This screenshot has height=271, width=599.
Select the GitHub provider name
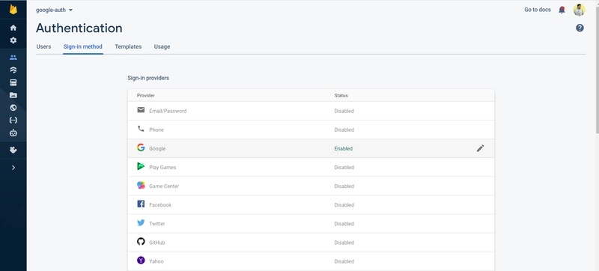[157, 243]
